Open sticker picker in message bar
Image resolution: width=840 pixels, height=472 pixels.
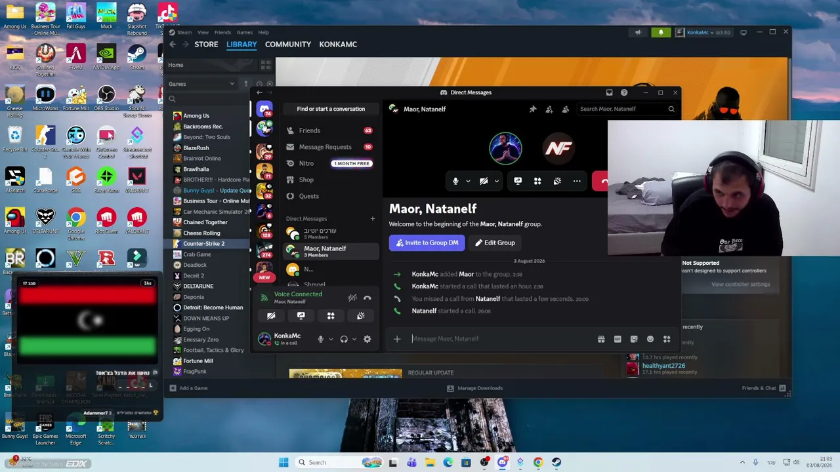[x=634, y=339]
